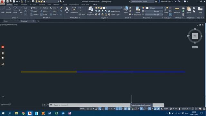Screen dimensions: 206x116
Task: Click the Move tool
Action: (x=34, y=8)
